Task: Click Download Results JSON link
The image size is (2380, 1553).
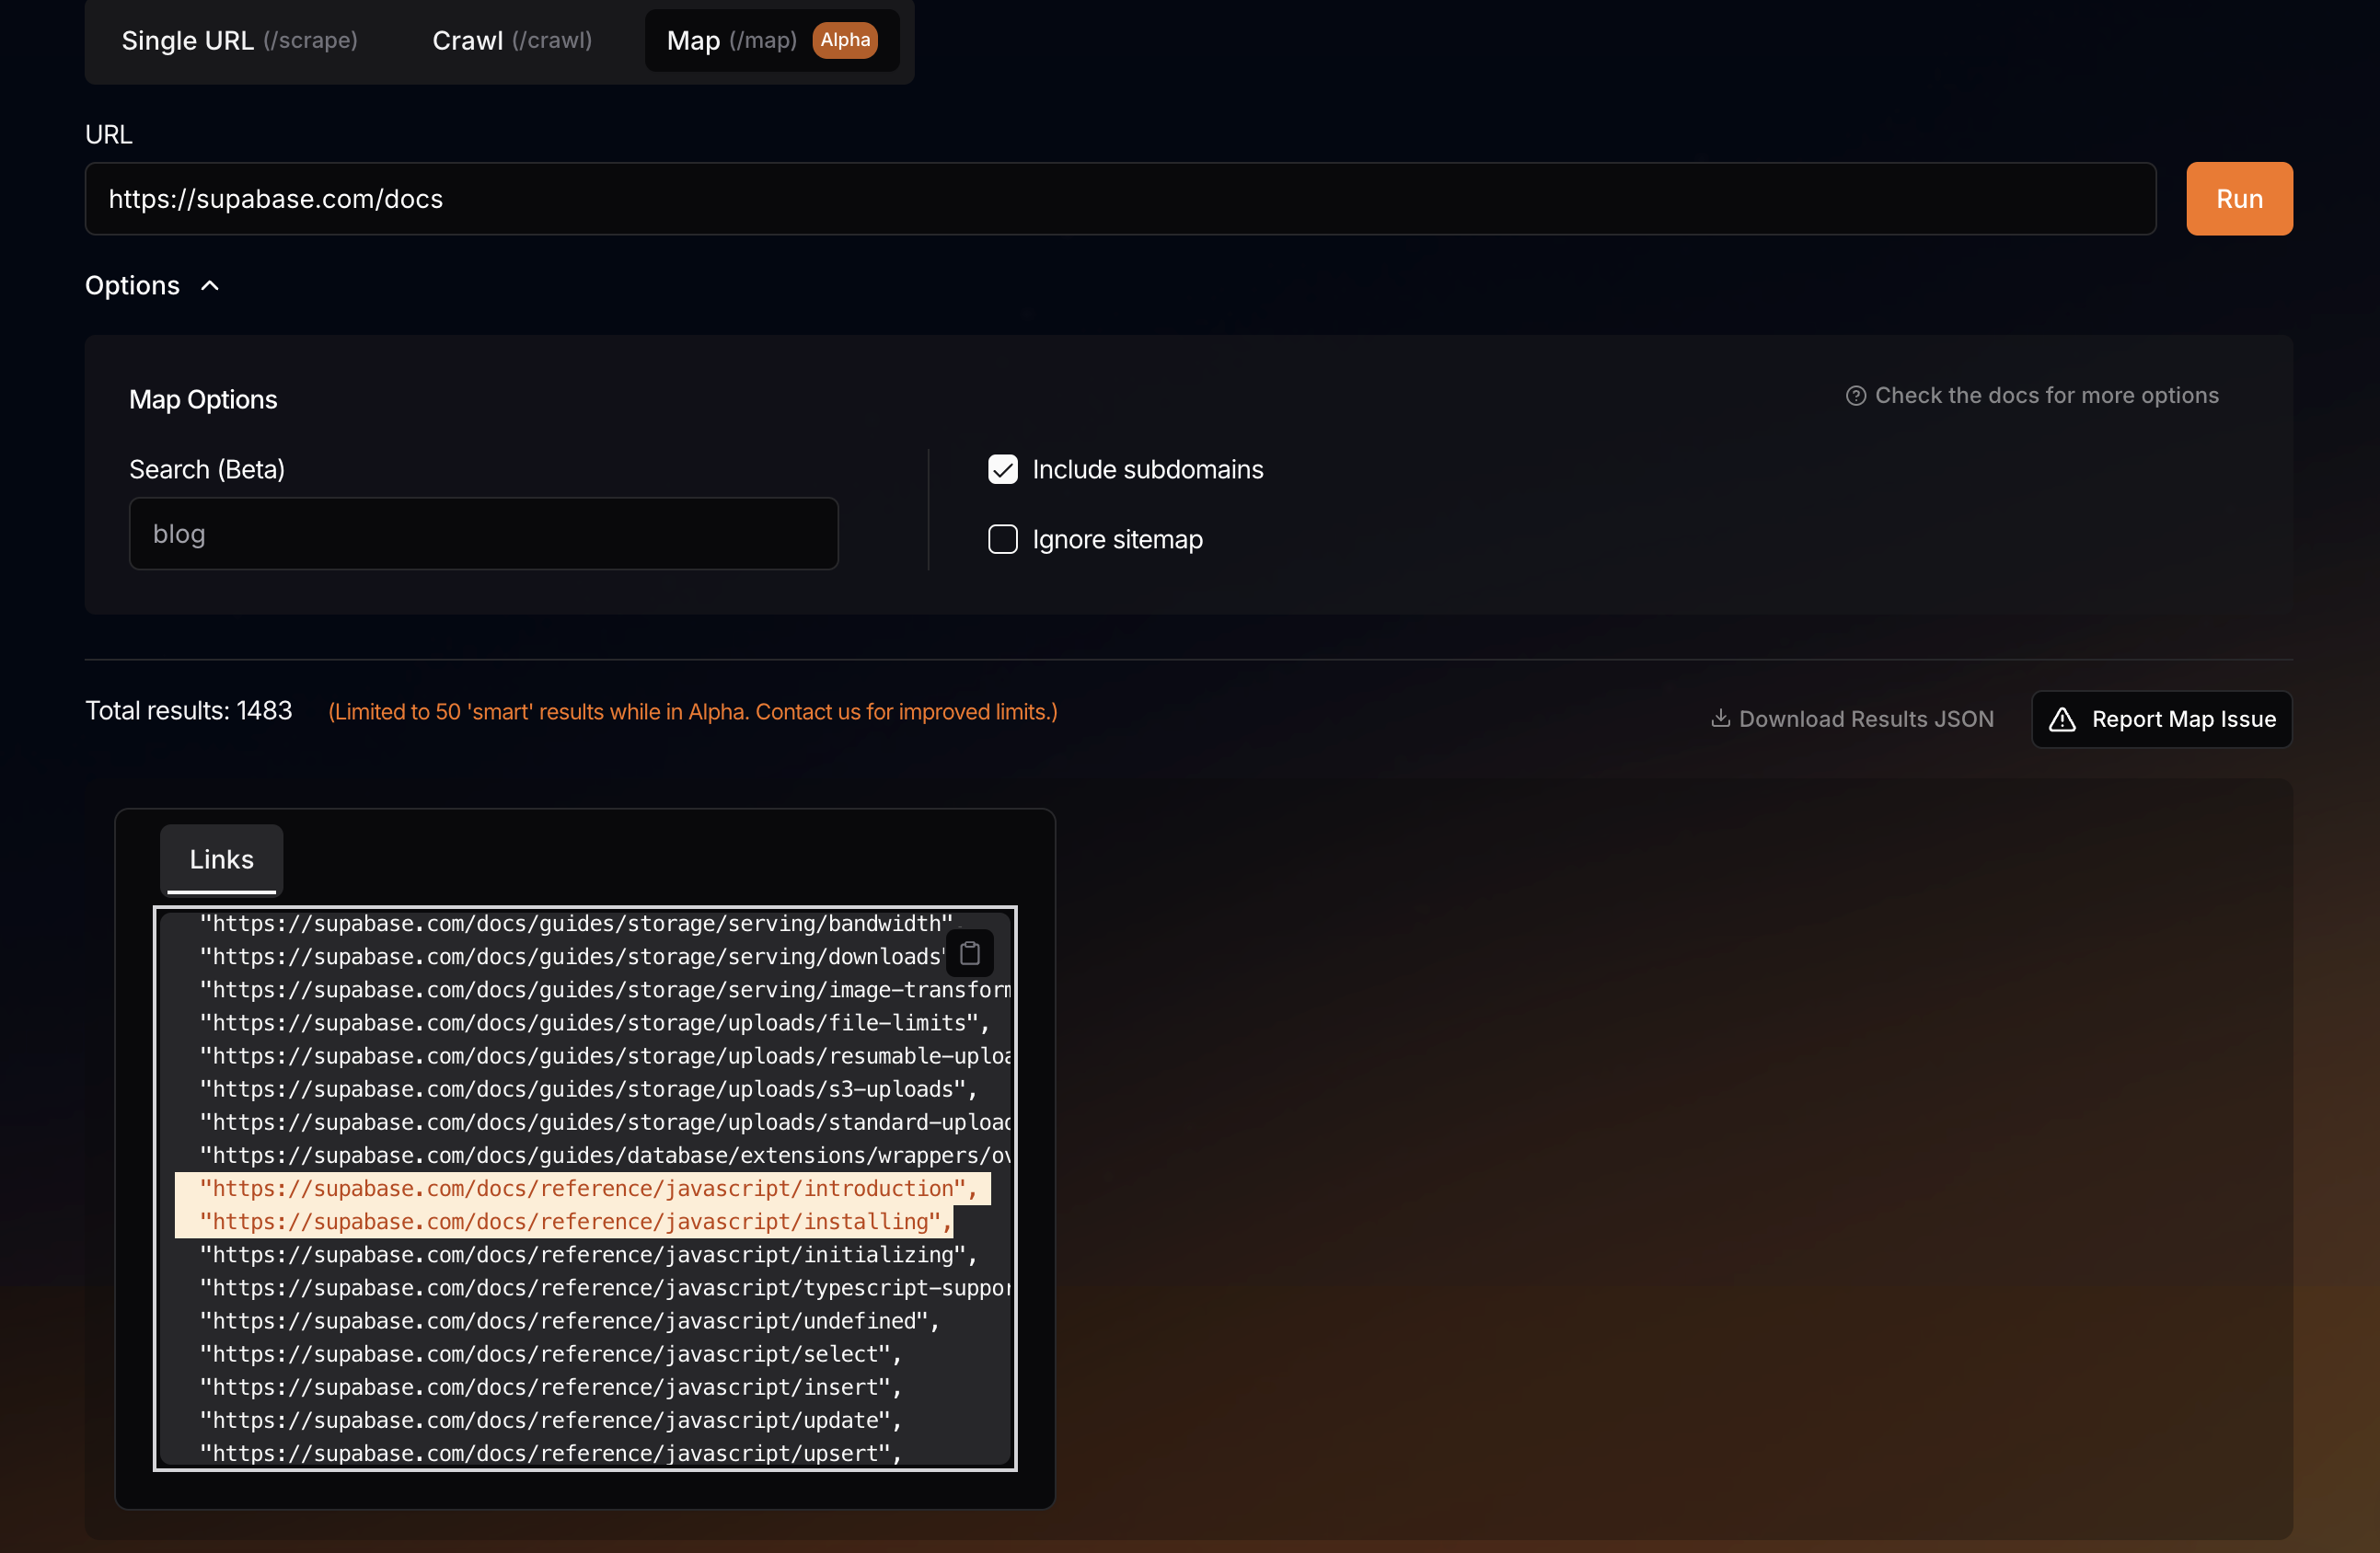Action: [x=1865, y=719]
